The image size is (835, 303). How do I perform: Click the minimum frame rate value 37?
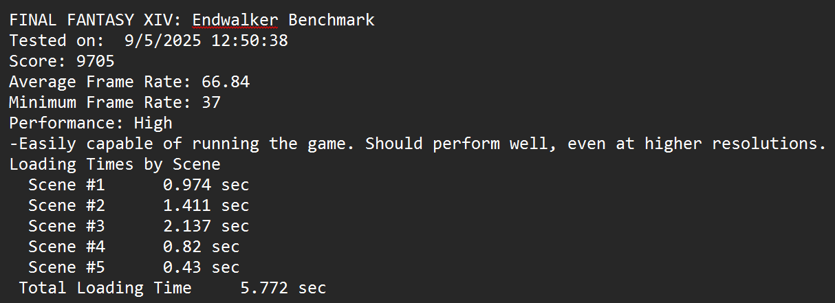(211, 103)
